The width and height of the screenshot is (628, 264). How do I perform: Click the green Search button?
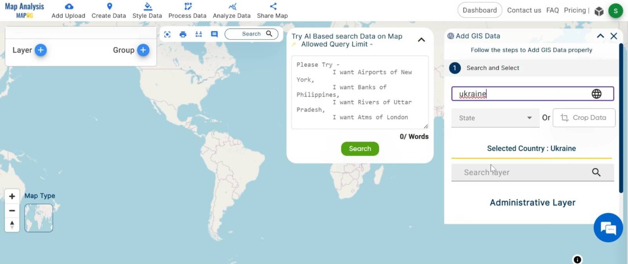[x=360, y=149]
